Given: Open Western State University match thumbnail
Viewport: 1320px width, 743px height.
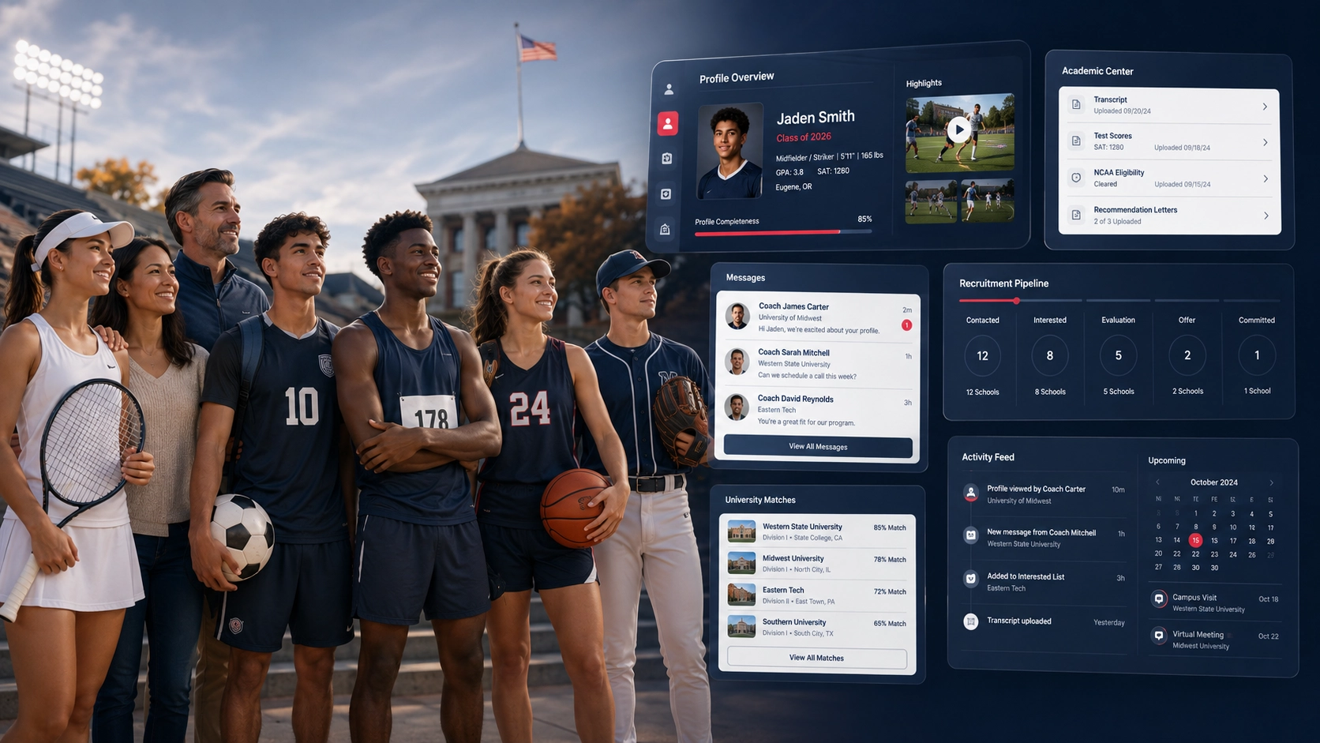Looking at the screenshot, I should tap(741, 531).
